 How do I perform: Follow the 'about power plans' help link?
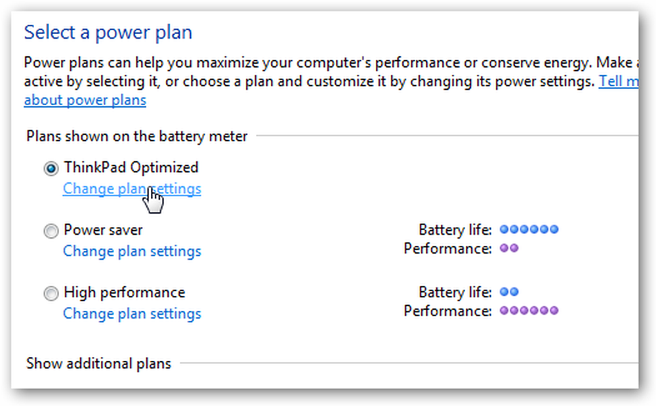[85, 100]
